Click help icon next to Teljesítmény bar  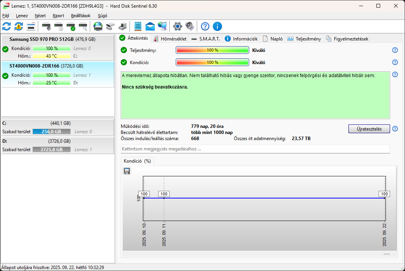pyautogui.click(x=395, y=50)
